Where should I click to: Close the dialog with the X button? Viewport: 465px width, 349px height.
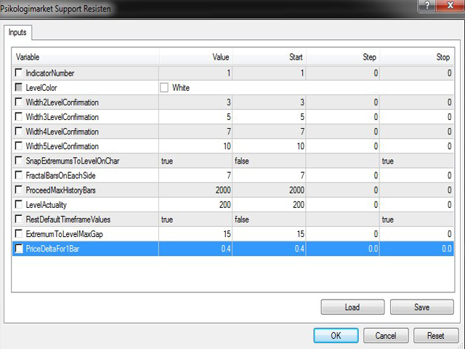tap(450, 5)
